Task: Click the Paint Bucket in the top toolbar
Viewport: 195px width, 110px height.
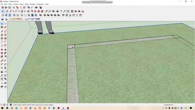Action: coord(53,11)
